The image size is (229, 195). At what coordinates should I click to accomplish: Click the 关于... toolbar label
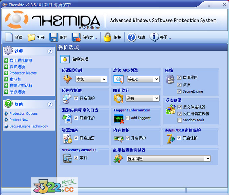tap(165, 37)
